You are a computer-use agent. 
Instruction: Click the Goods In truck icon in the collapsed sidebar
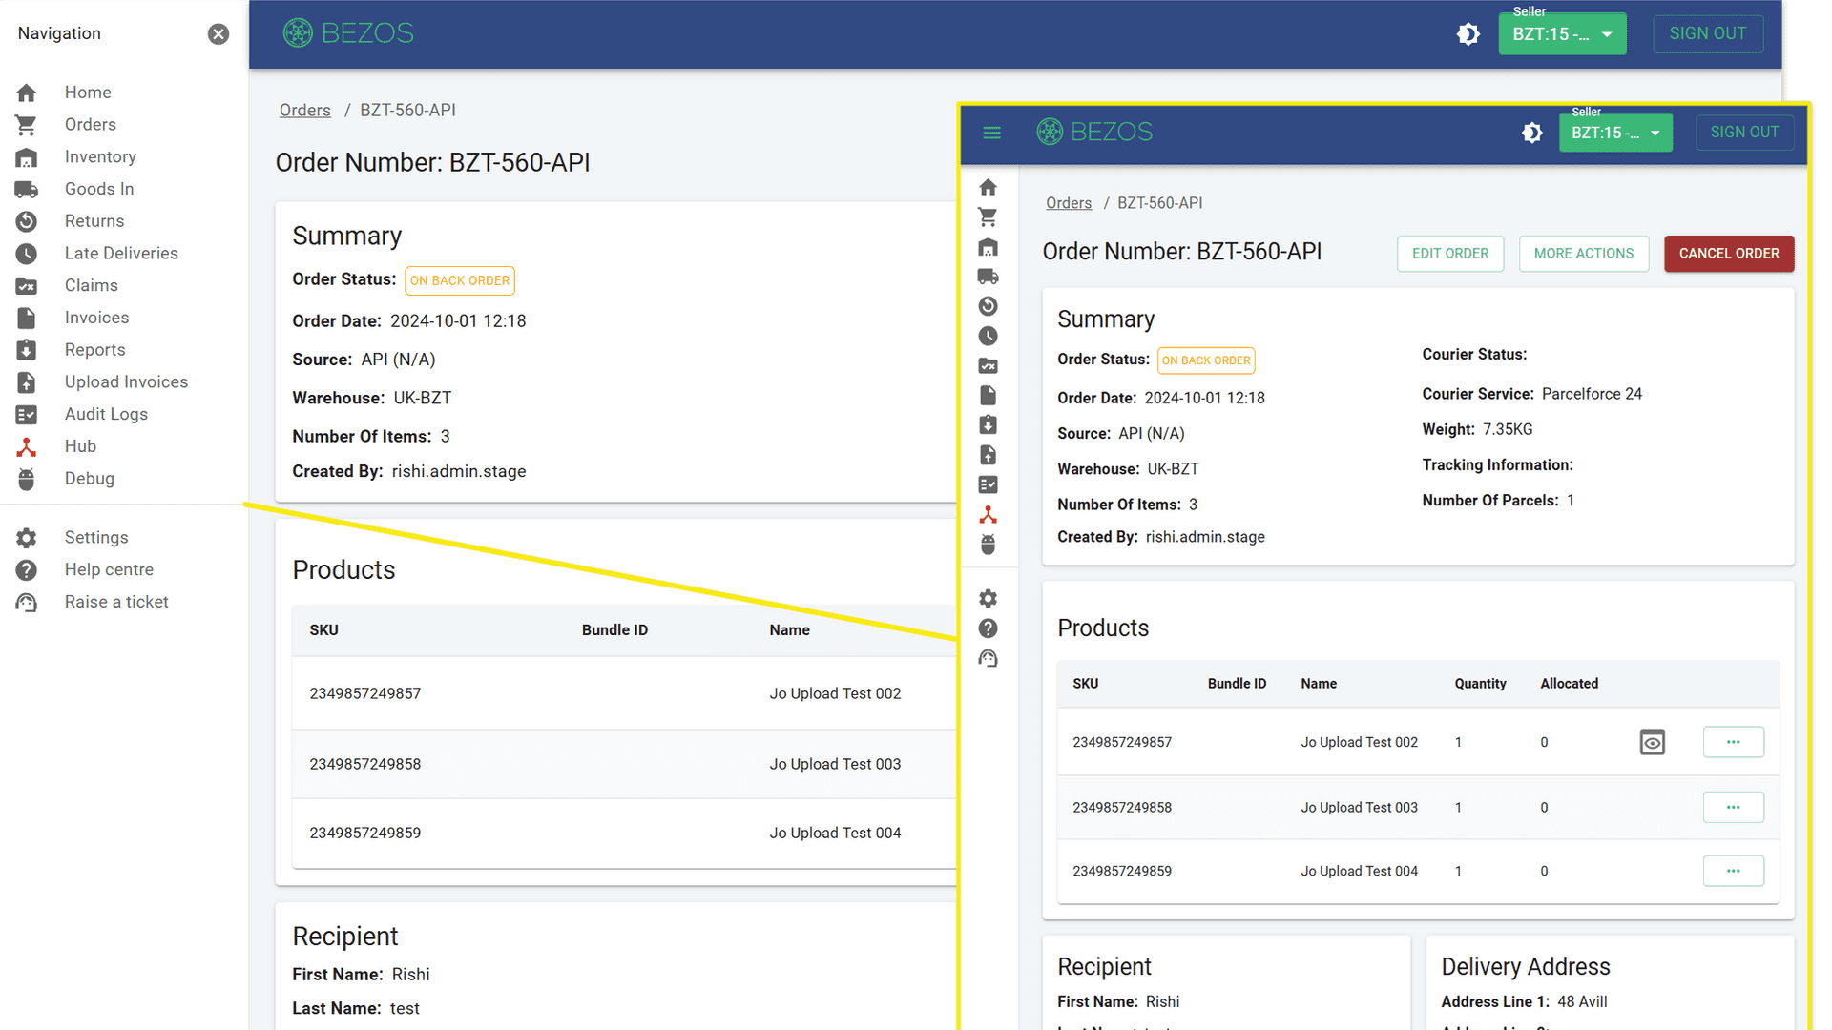(989, 277)
